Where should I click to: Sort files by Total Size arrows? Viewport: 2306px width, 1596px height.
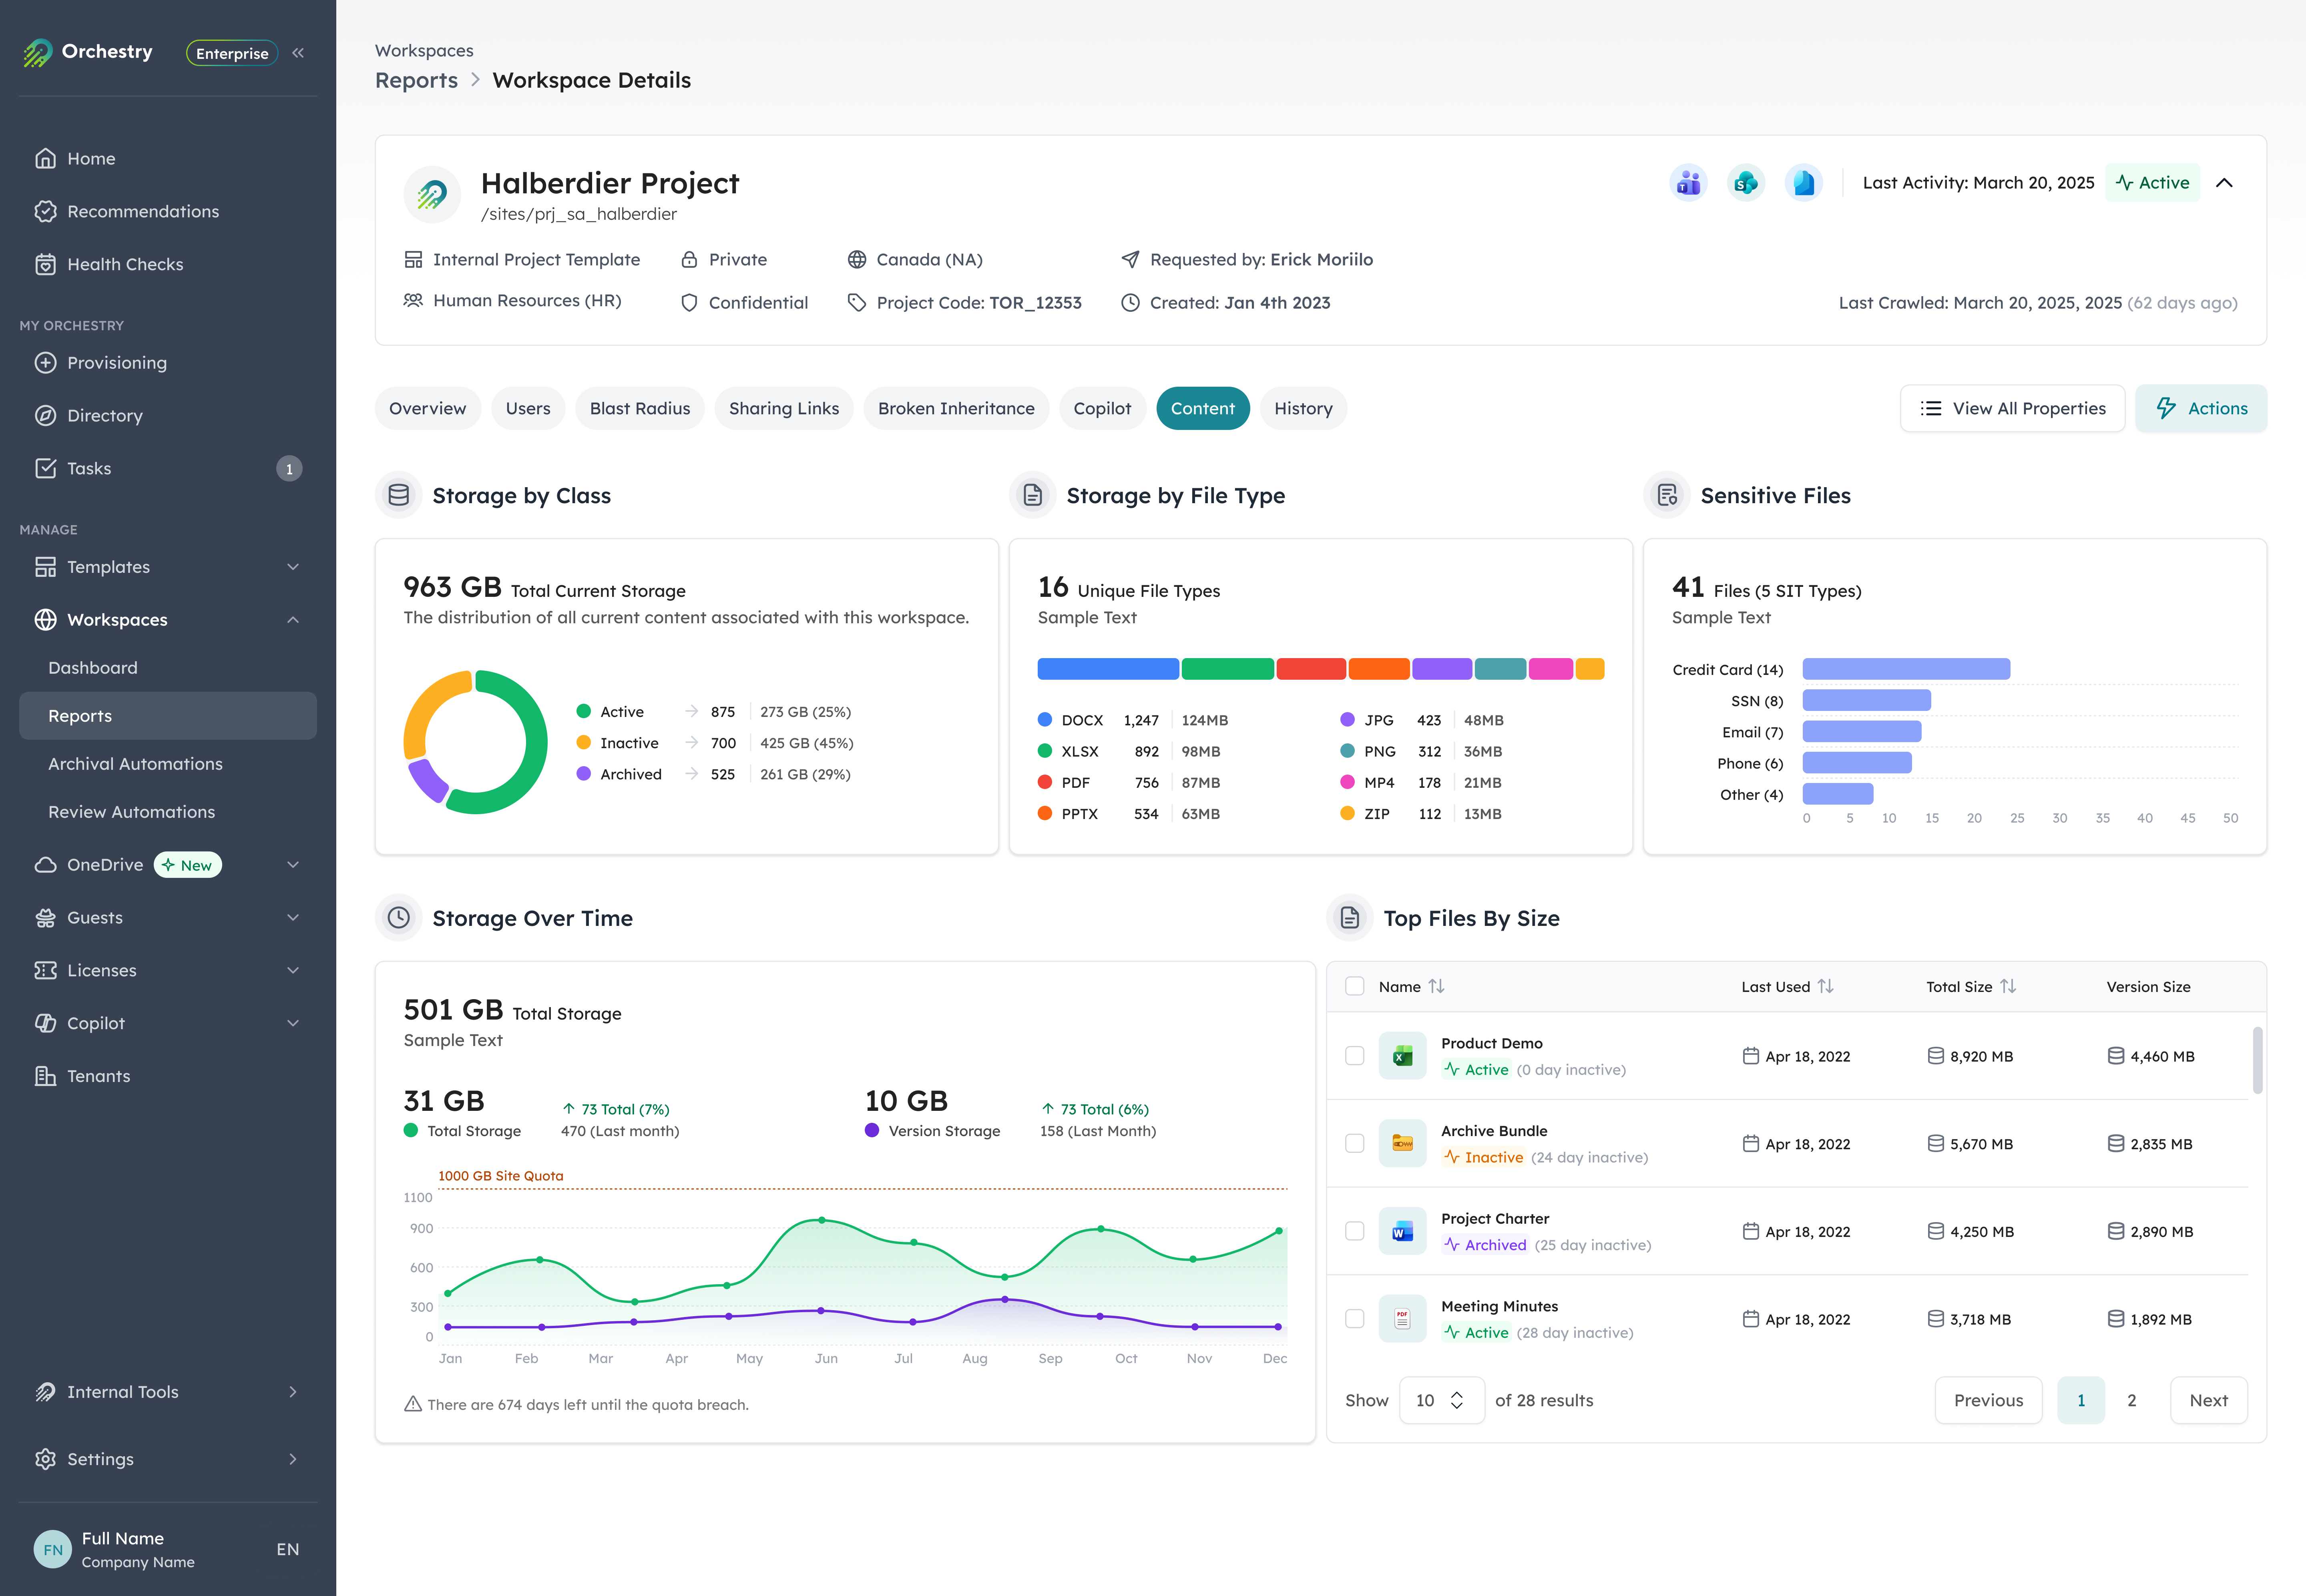2008,986
